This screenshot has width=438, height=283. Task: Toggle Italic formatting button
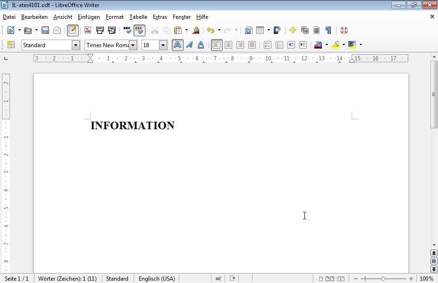(189, 45)
